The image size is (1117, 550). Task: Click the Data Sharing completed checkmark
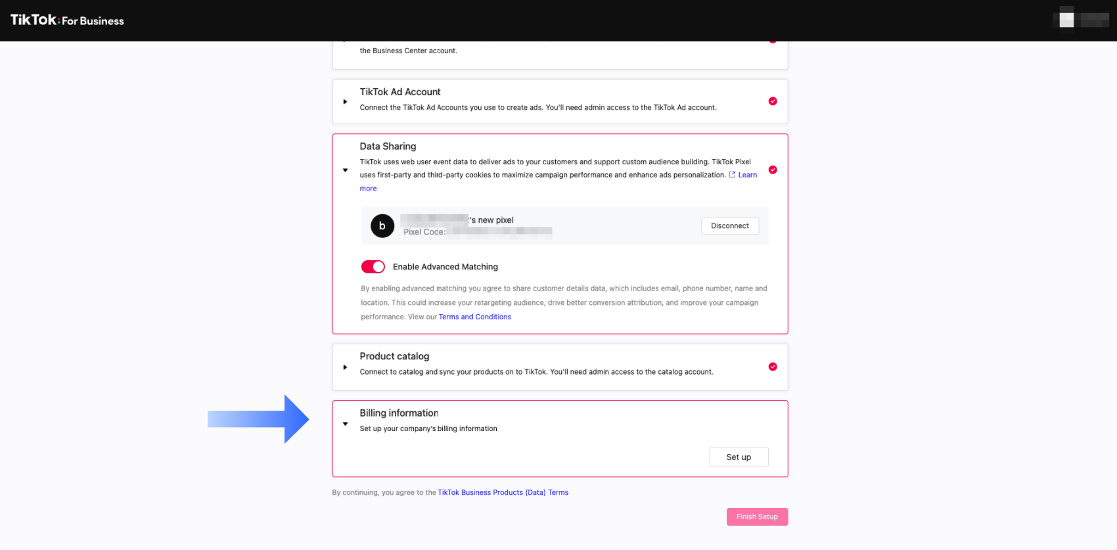pos(773,170)
